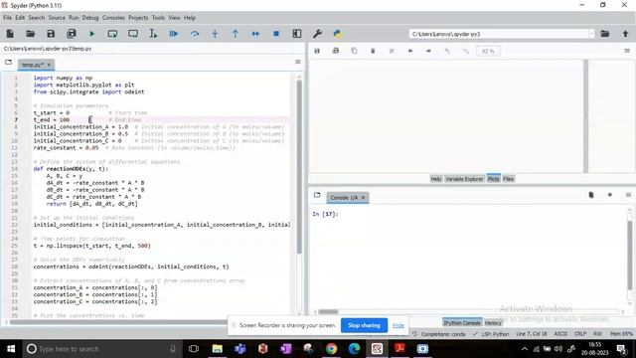Run selection or current line
The image size is (636, 358).
point(153,34)
